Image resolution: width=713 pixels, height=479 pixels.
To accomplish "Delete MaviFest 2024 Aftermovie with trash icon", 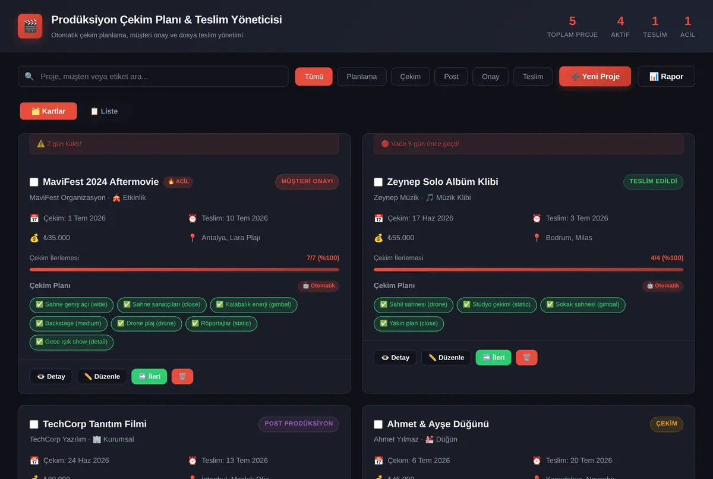I will coord(182,376).
